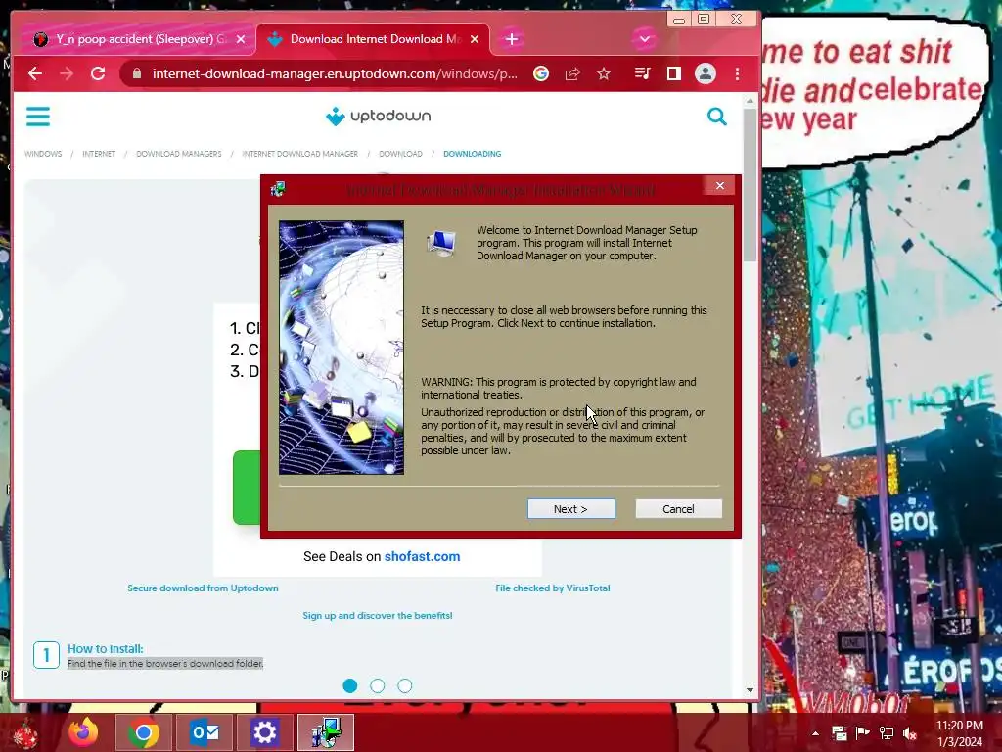Click the page scrollbar down arrow
Image resolution: width=1002 pixels, height=752 pixels.
[751, 690]
